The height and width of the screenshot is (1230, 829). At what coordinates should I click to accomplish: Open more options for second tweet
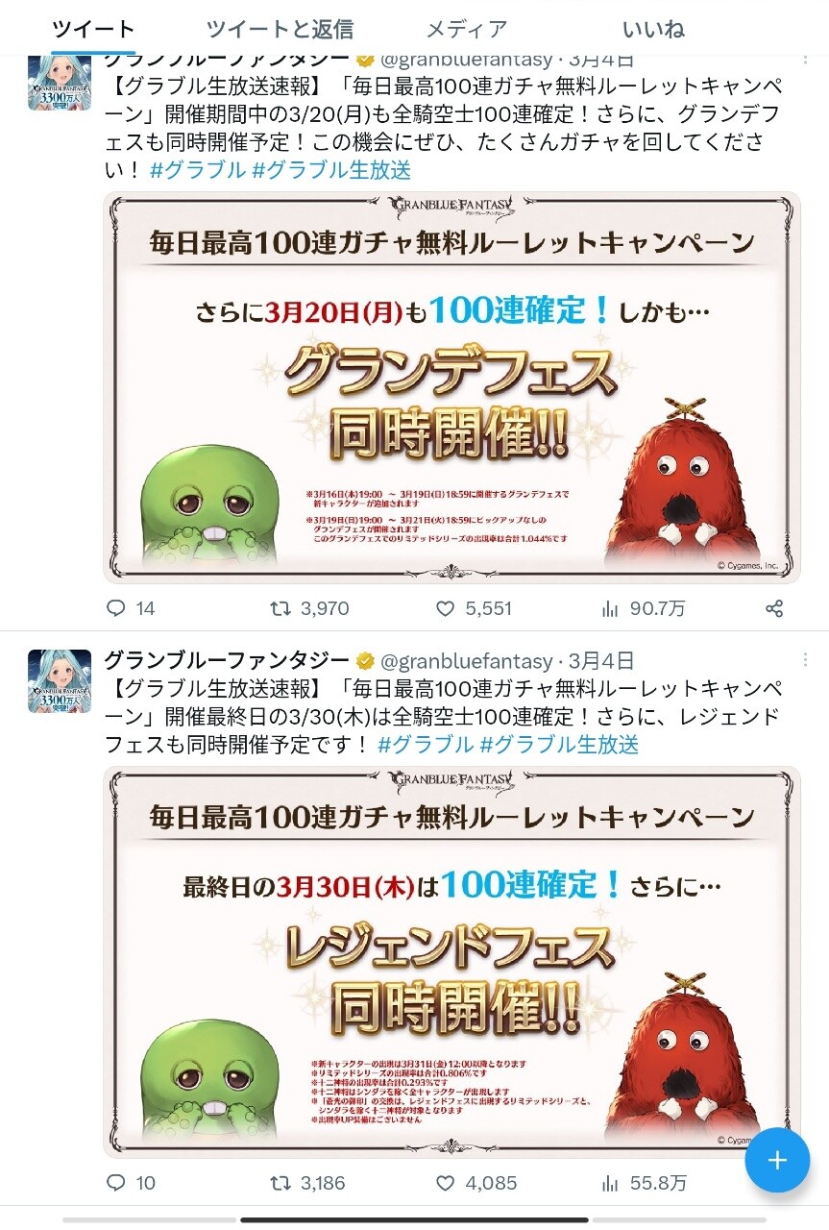pos(805,660)
